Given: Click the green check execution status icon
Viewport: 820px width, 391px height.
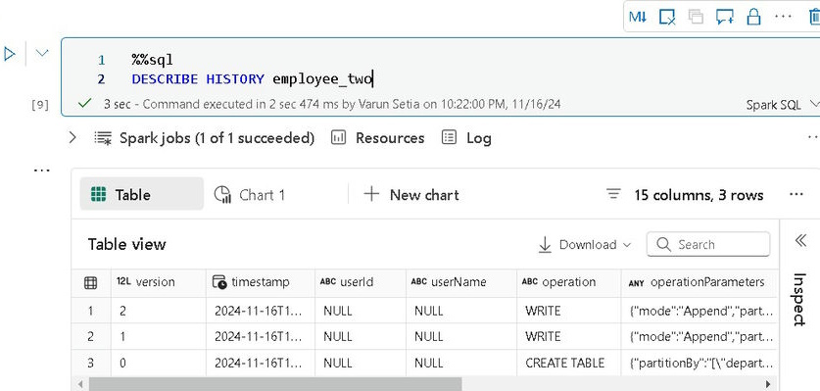Looking at the screenshot, I should (x=84, y=103).
